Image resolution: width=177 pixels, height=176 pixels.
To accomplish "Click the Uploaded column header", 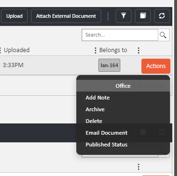I will [16, 50].
